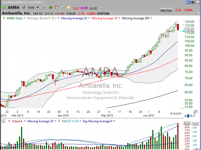Image resolution: width=201 pixels, height=150 pixels.
Task: Click the last red candlestick on chart
Action: tap(178, 27)
